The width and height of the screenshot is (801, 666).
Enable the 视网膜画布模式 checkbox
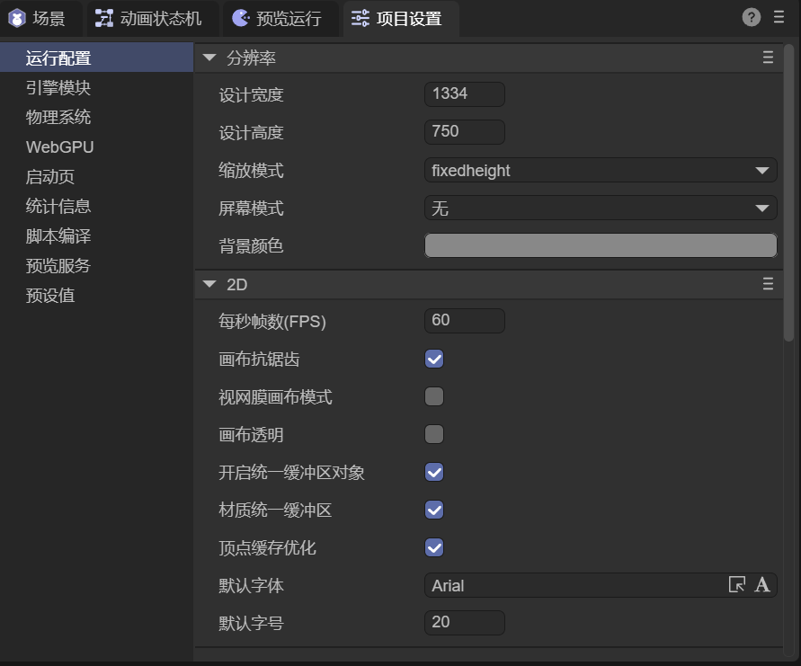[434, 396]
